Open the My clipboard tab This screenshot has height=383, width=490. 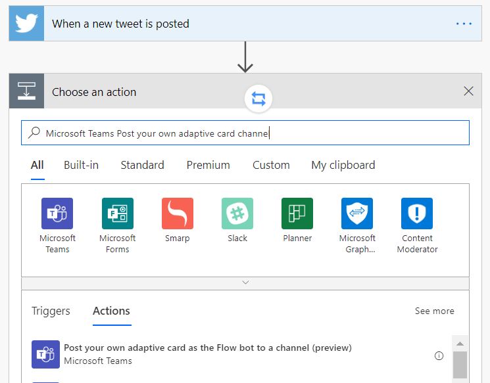pos(343,165)
